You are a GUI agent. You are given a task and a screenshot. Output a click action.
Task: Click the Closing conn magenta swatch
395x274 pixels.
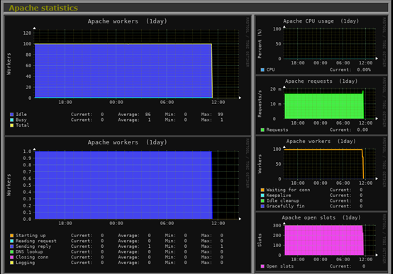[x=12, y=258]
